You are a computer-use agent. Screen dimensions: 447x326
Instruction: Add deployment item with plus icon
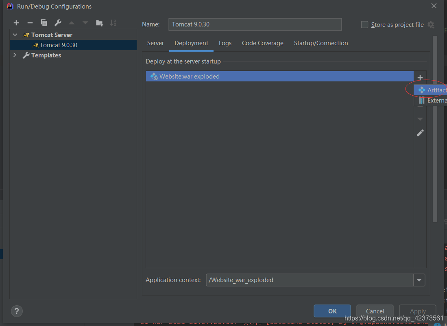420,78
